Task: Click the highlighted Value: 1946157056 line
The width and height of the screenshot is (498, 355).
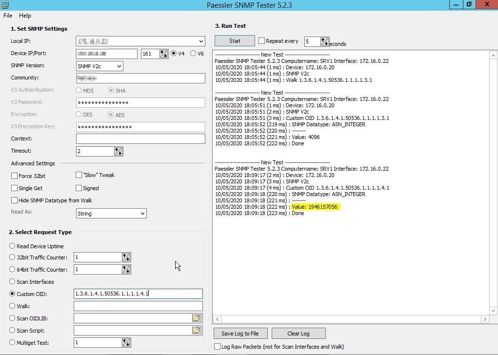Action: tap(316, 207)
